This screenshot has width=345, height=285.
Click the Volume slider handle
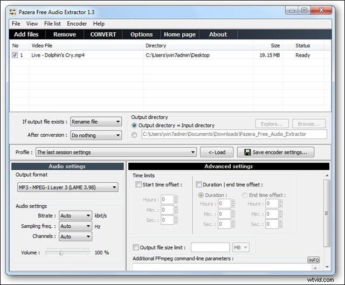tap(61, 252)
